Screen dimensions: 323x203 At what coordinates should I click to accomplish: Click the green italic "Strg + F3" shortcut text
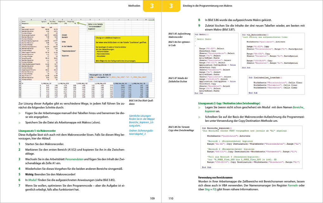tap(210, 189)
